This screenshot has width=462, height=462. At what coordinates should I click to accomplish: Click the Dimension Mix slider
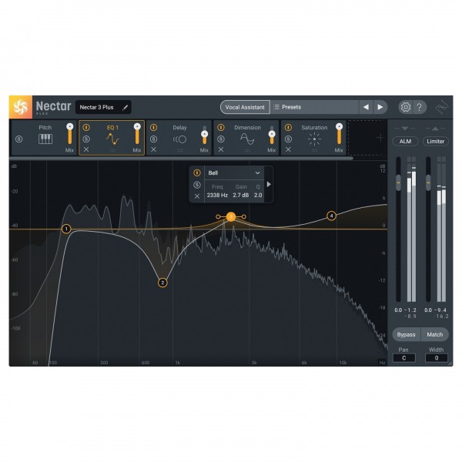272,135
